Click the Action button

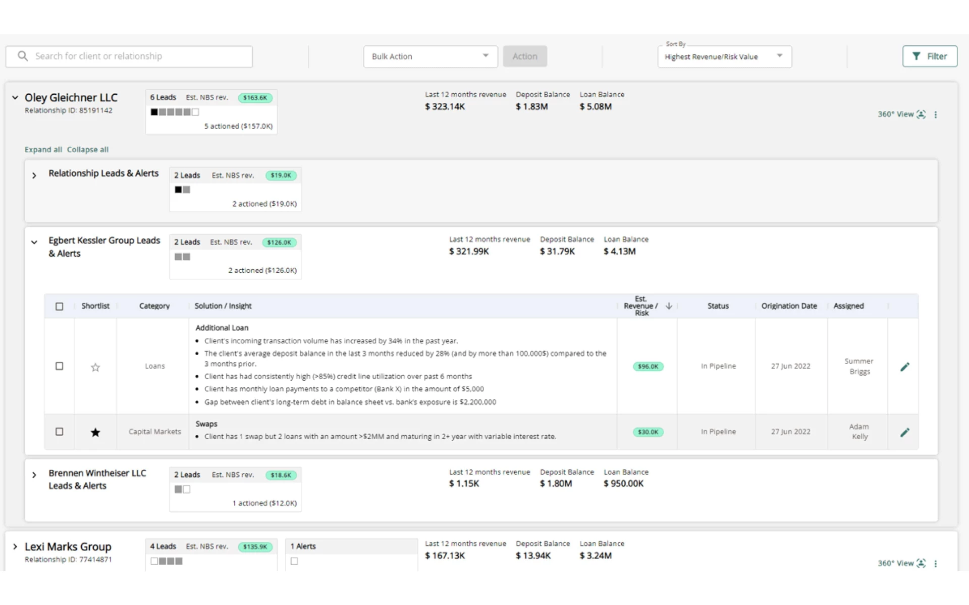pos(525,56)
